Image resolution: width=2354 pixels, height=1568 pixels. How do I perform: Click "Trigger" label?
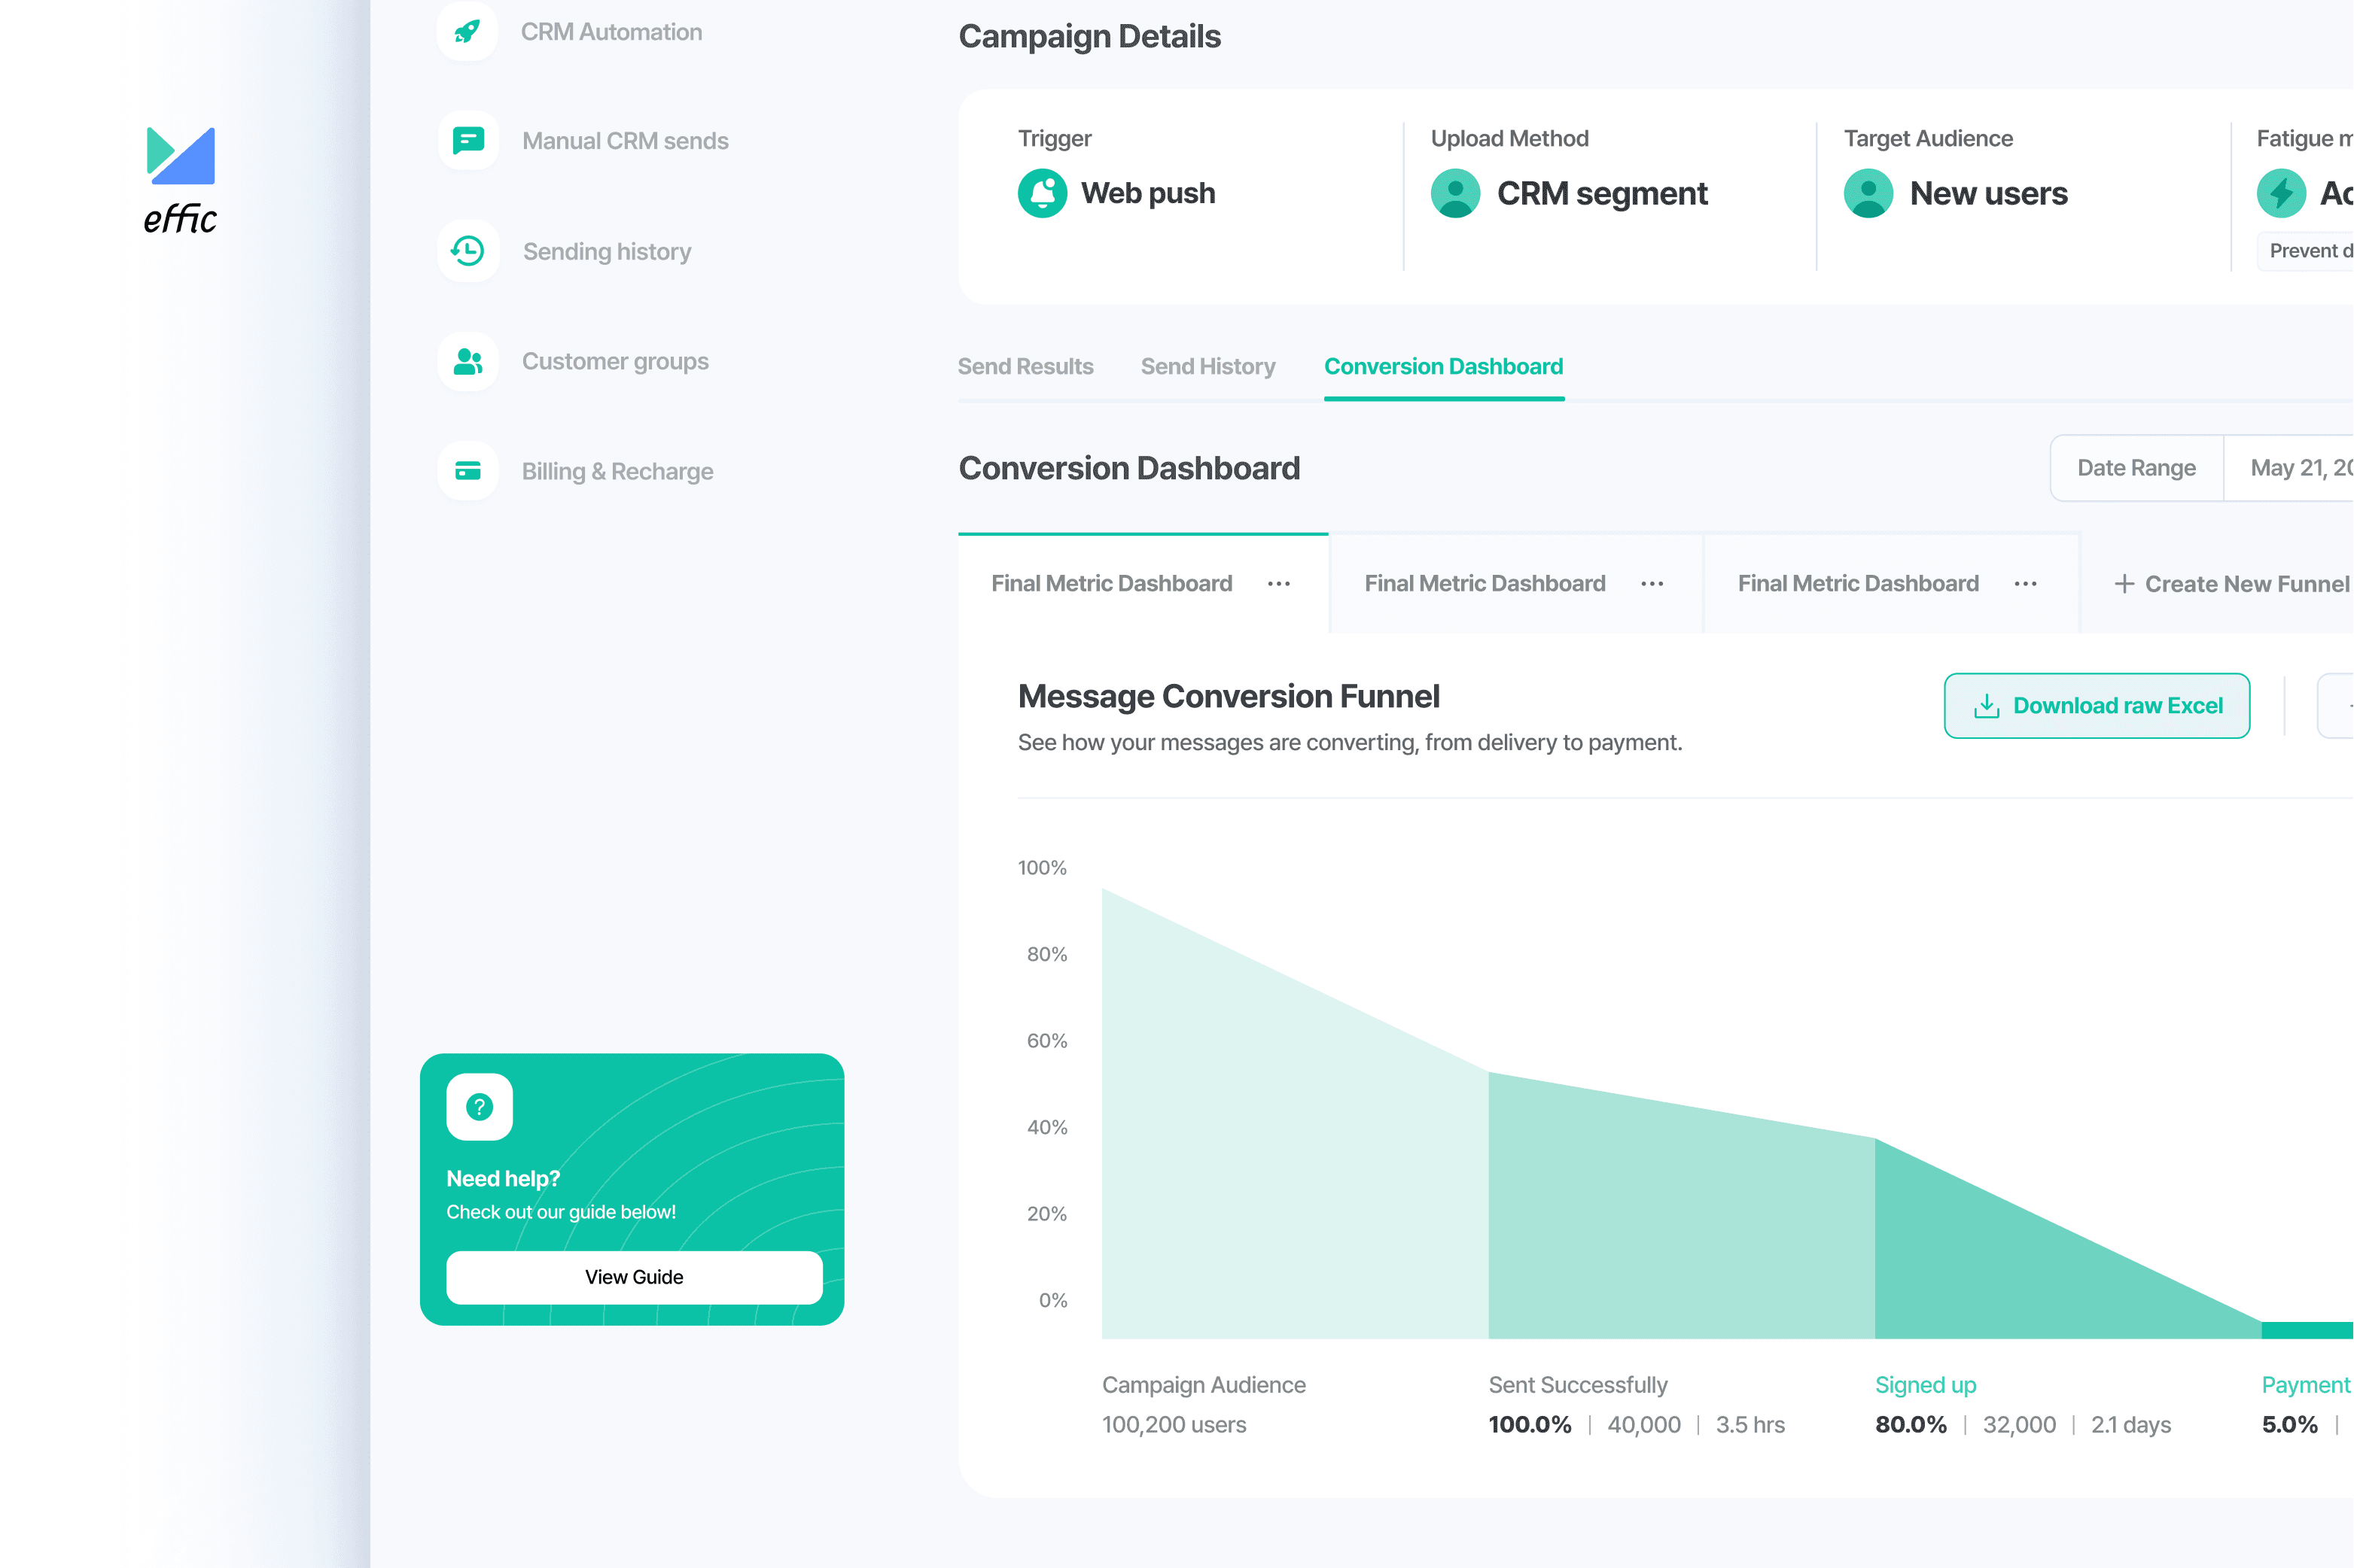tap(1055, 139)
